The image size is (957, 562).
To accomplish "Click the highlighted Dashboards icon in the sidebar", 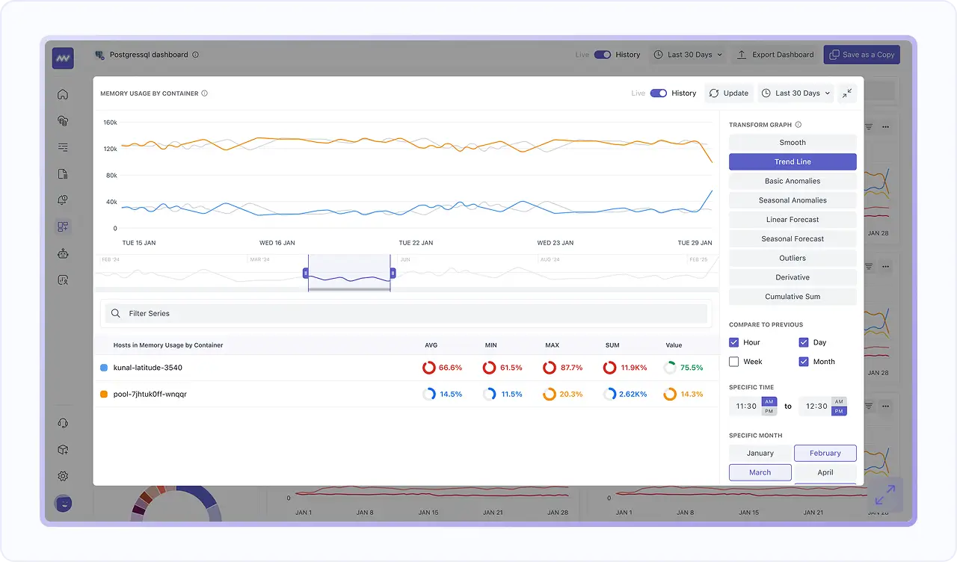I will point(63,226).
